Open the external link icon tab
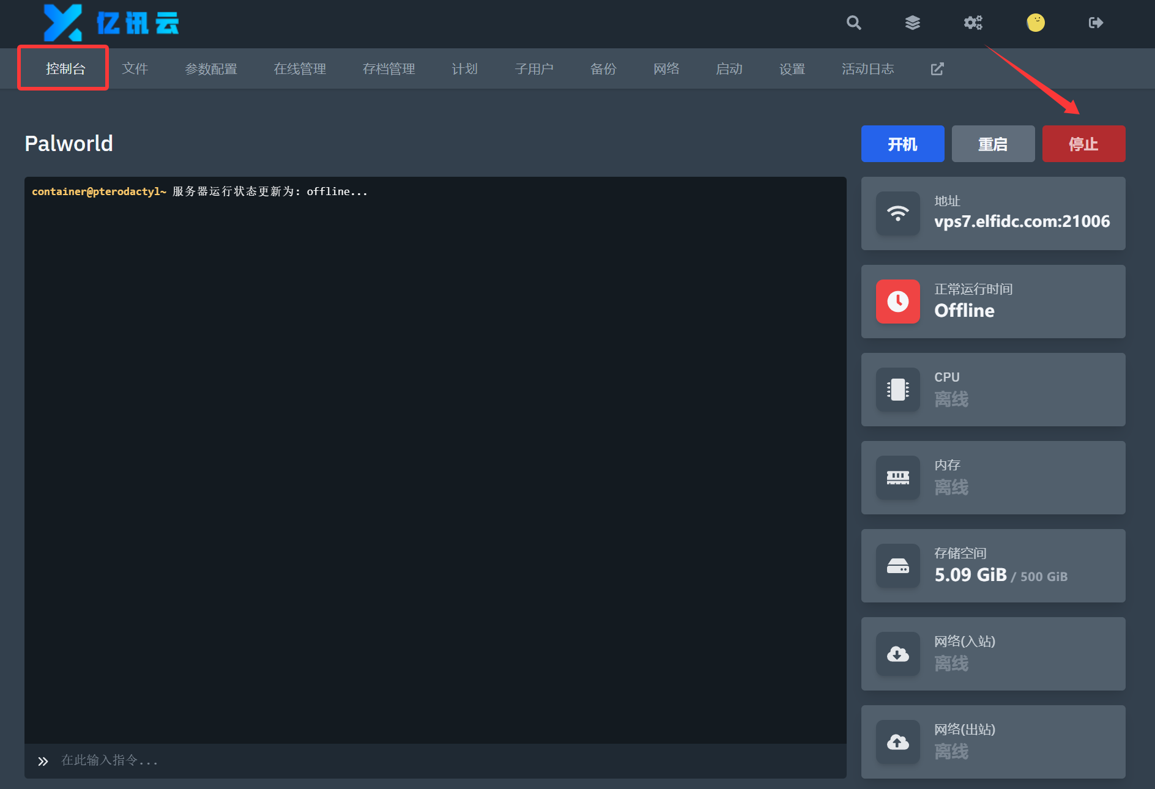Image resolution: width=1155 pixels, height=789 pixels. click(937, 69)
